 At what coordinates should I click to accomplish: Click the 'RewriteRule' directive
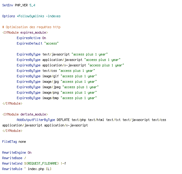click(x=12, y=169)
